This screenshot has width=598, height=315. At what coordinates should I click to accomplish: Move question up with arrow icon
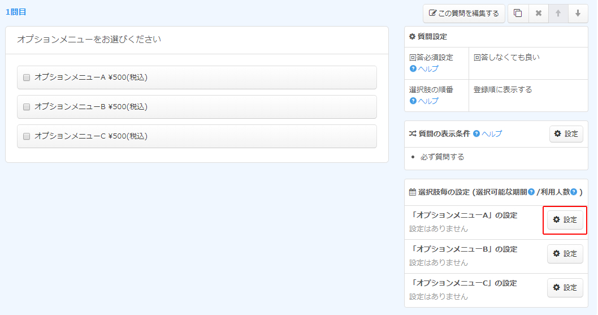558,14
